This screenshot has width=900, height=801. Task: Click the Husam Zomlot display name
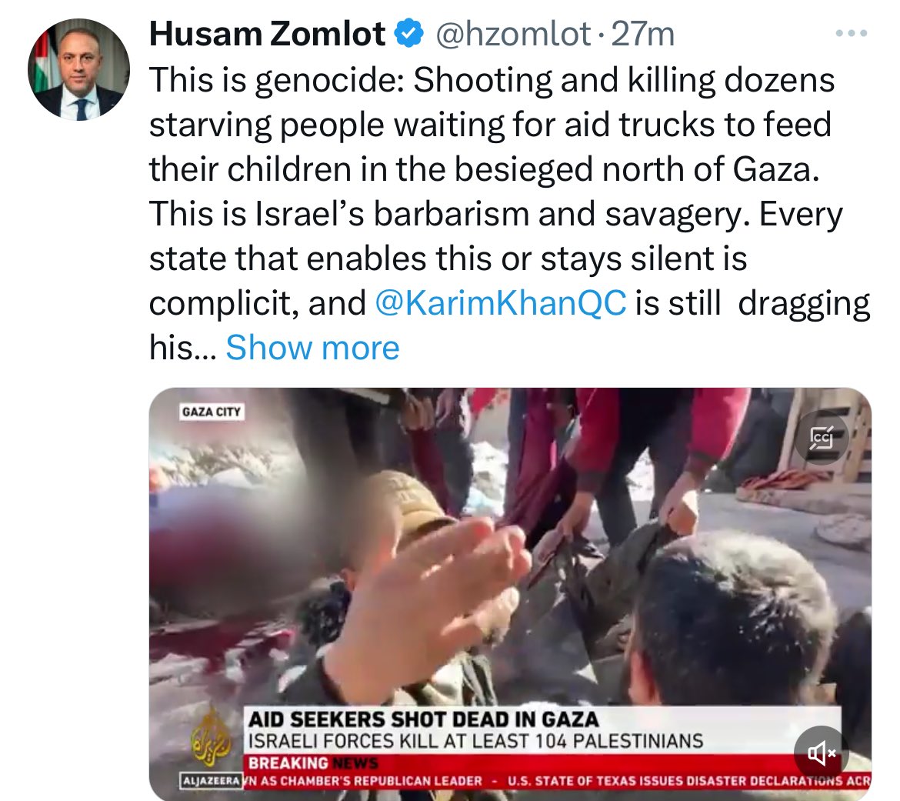(x=268, y=34)
